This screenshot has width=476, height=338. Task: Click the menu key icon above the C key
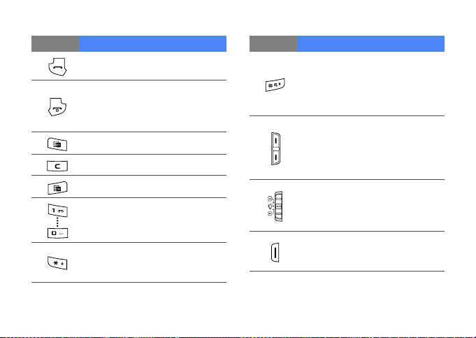tap(55, 143)
